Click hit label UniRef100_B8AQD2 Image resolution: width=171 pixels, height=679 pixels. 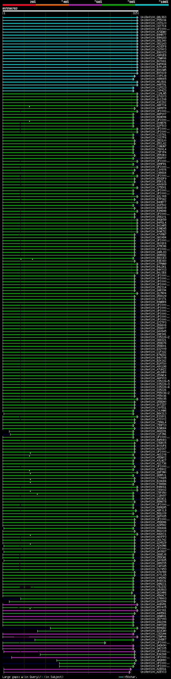coord(153,628)
